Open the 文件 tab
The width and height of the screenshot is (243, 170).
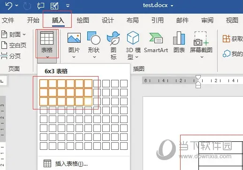point(8,20)
